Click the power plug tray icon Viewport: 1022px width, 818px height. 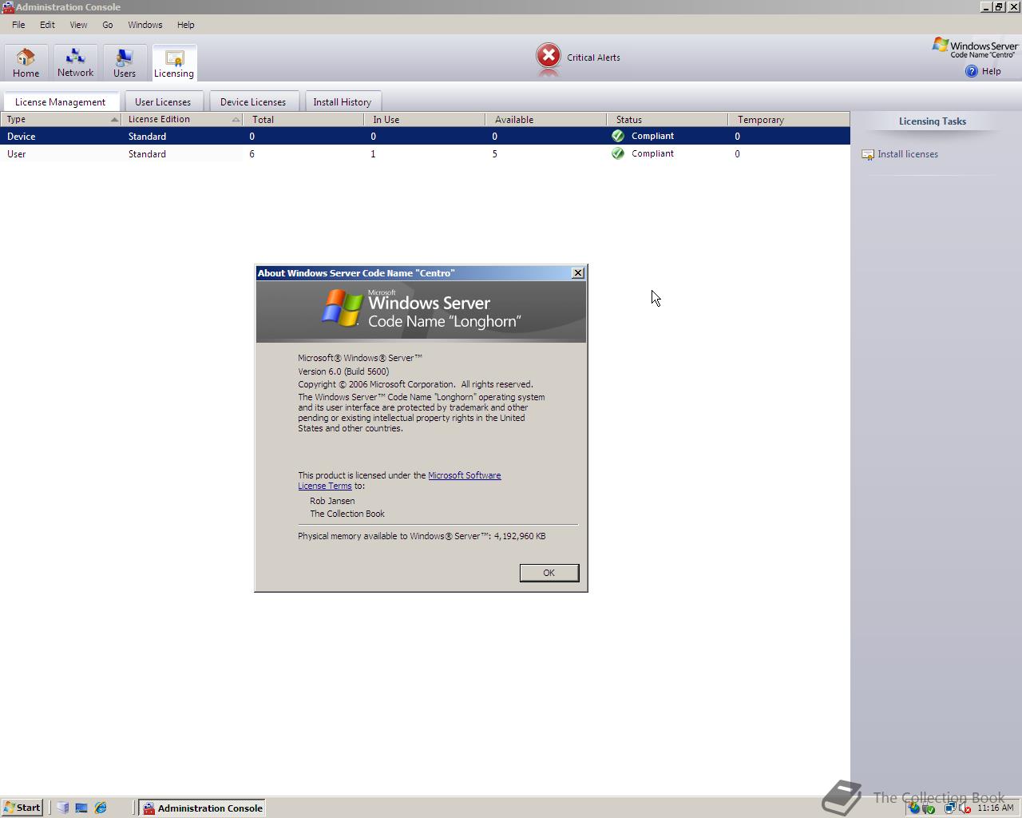click(929, 808)
